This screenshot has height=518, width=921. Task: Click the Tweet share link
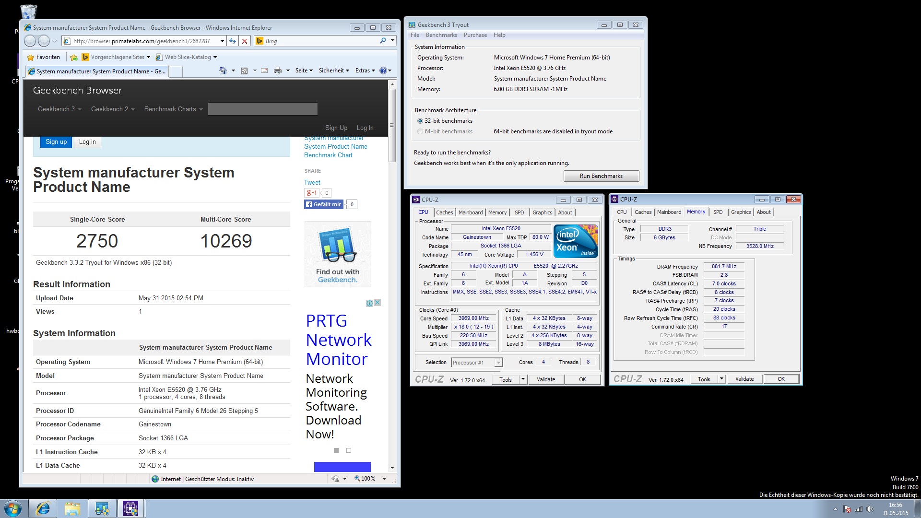[312, 182]
